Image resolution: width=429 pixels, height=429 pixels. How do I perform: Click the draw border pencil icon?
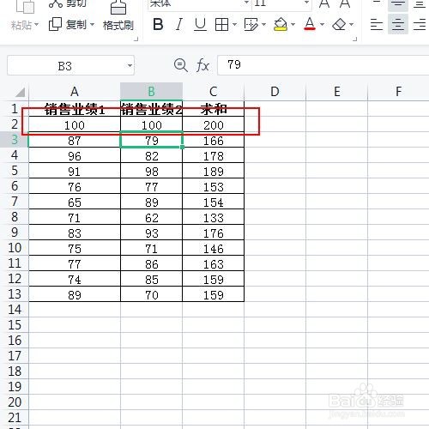click(251, 25)
